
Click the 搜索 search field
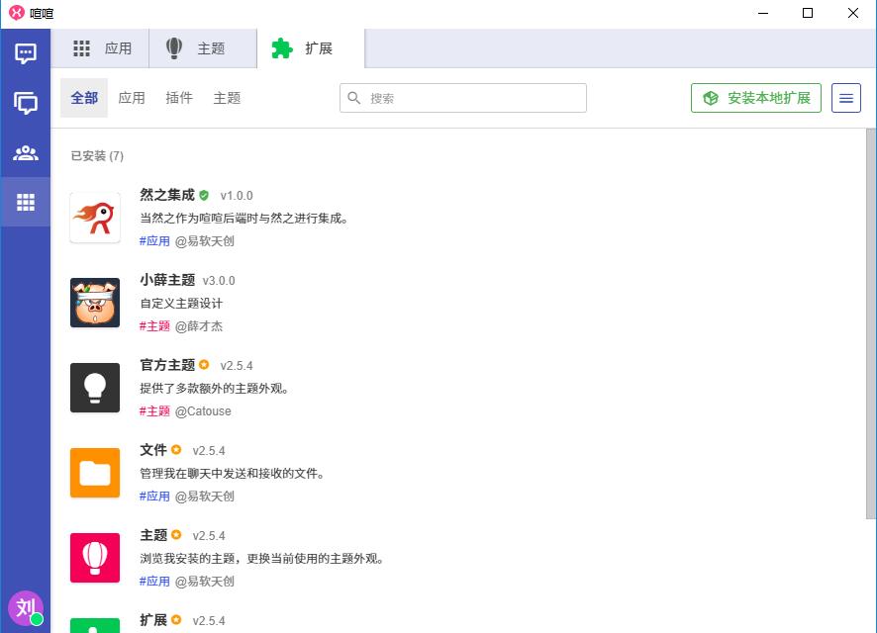tap(473, 98)
